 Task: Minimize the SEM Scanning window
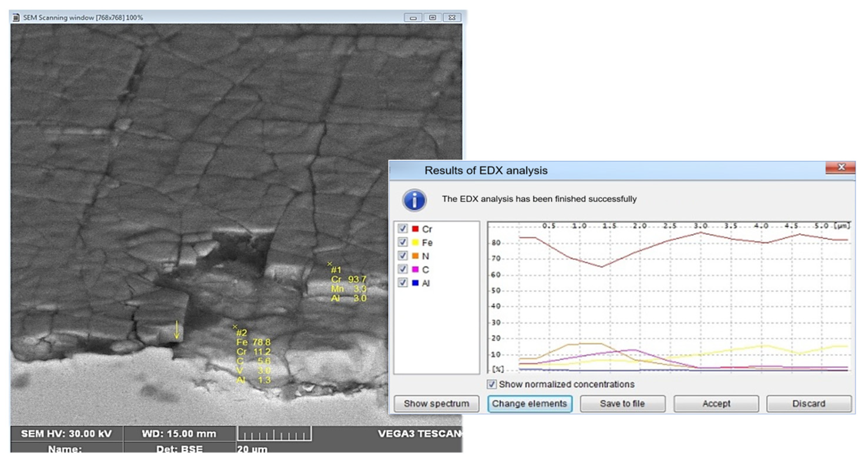(413, 17)
